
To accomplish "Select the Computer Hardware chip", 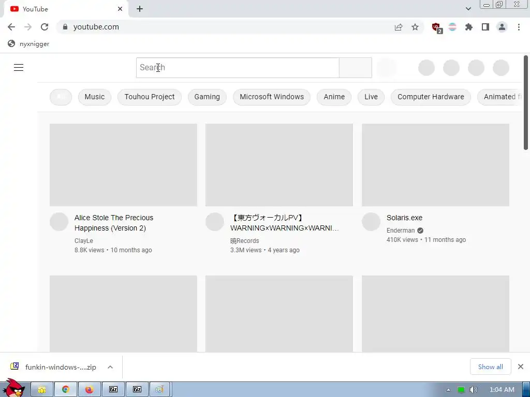I will pos(431,97).
